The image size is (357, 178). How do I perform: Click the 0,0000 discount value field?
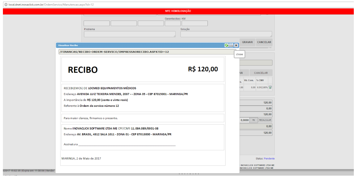pos(244,120)
